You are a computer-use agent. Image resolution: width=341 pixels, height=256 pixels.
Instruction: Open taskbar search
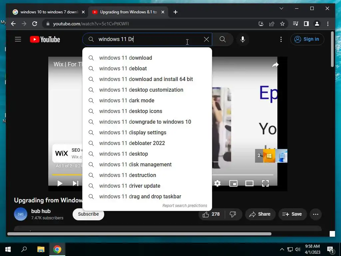(24, 249)
